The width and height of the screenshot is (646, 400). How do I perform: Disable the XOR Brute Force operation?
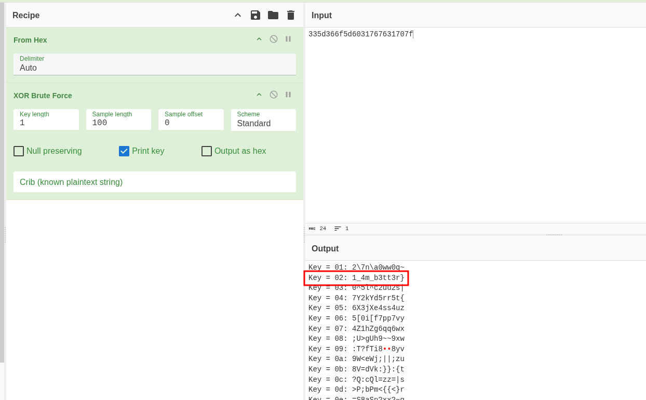click(274, 95)
